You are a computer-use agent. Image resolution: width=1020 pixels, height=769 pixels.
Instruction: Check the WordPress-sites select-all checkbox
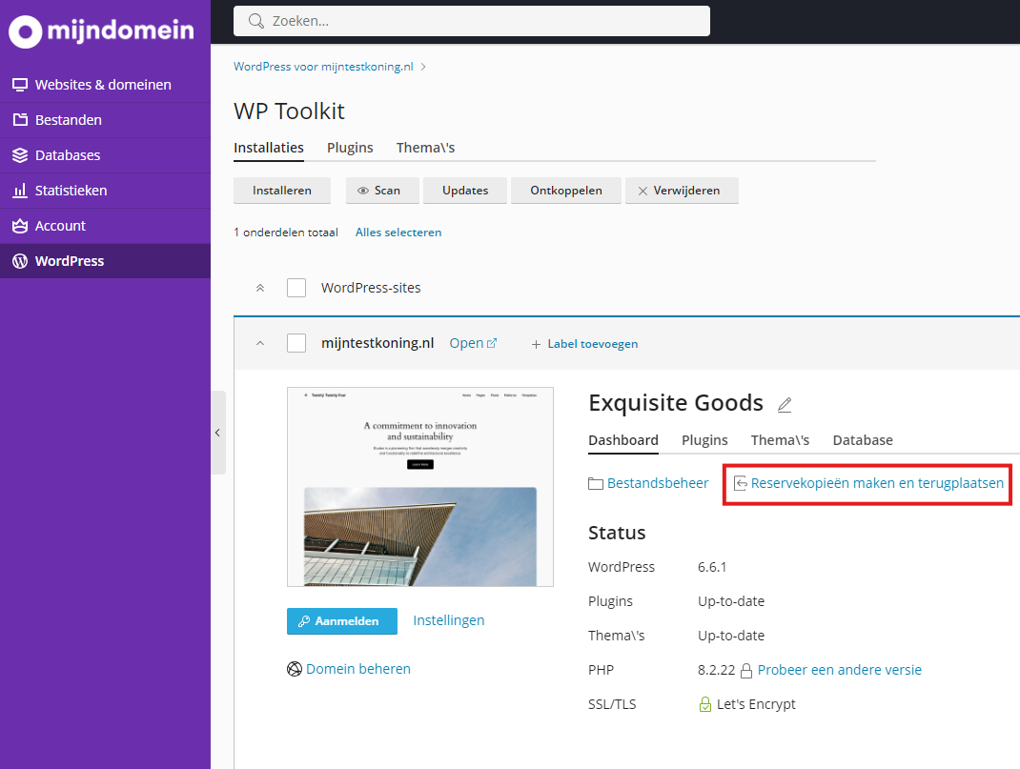[296, 288]
